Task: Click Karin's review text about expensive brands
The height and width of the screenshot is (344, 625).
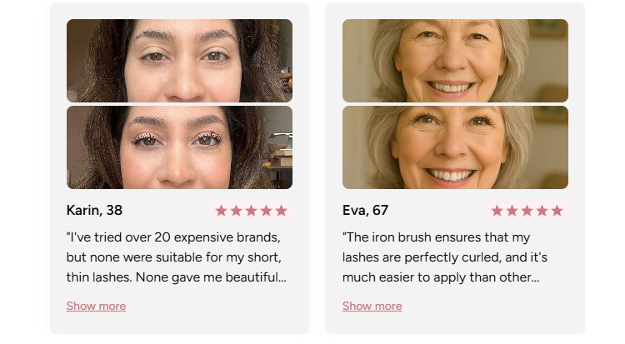Action: (x=176, y=257)
